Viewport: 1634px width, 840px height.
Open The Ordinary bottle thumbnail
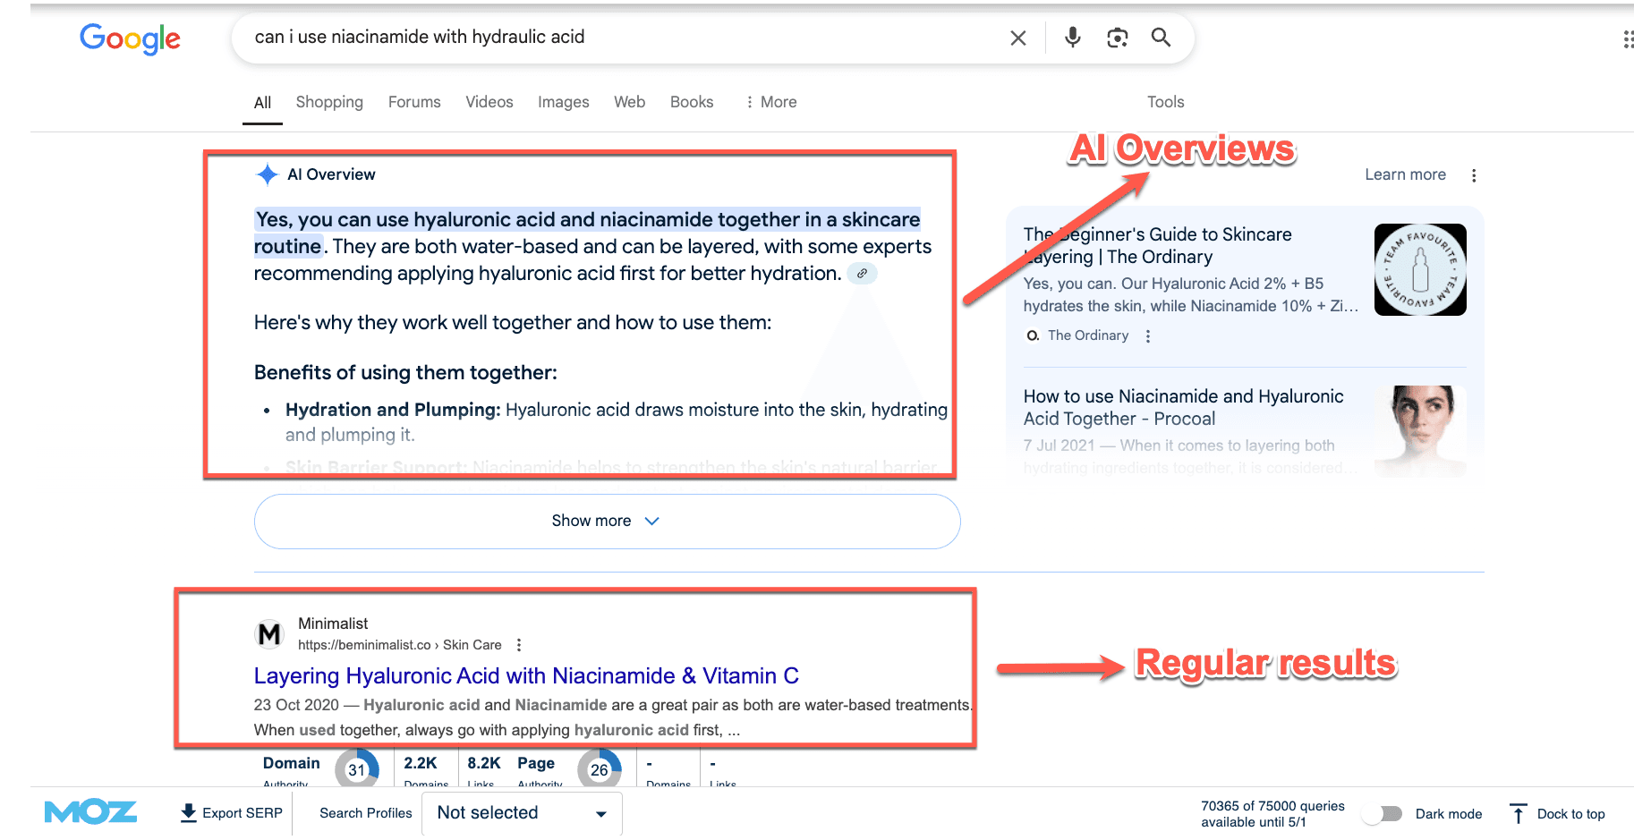[1420, 269]
